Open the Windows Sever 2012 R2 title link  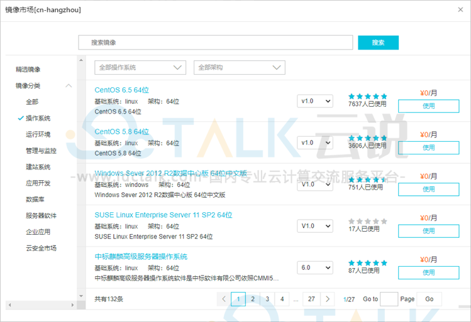point(170,173)
